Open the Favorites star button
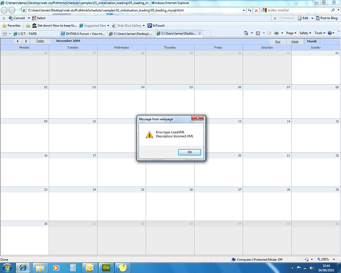The image size is (341, 273). [11, 26]
